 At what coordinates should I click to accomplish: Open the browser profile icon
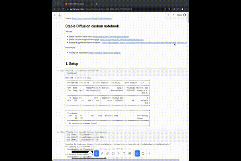pyautogui.click(x=182, y=9)
